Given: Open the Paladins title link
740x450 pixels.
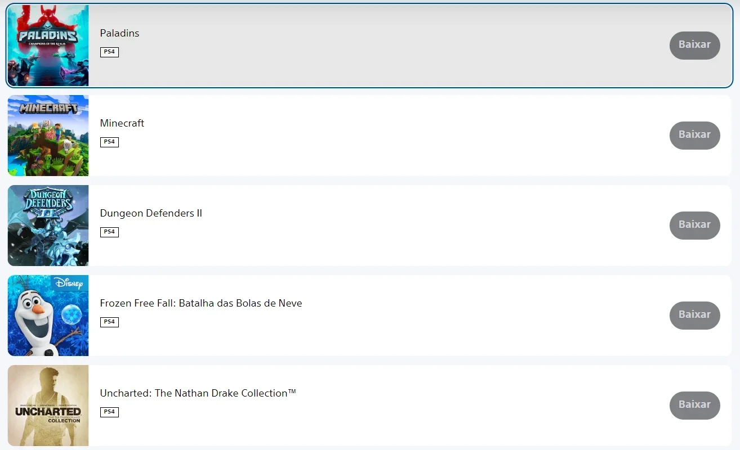Looking at the screenshot, I should tap(119, 33).
